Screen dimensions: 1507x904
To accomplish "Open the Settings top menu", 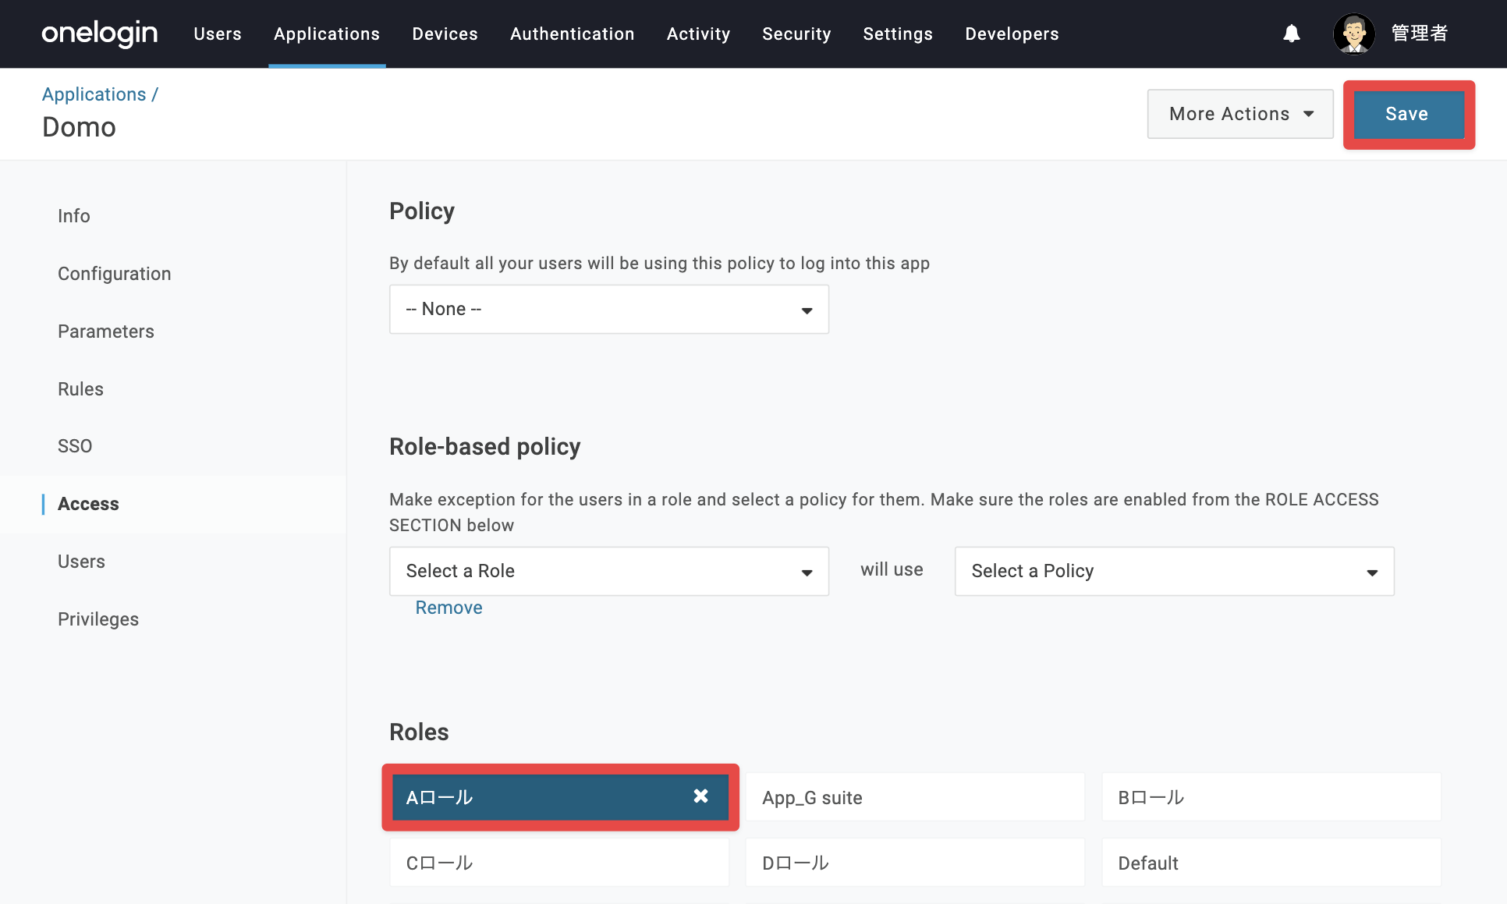I will click(x=898, y=34).
